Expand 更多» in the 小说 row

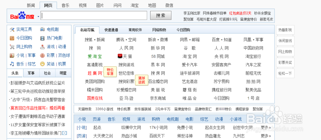pos(266,128)
